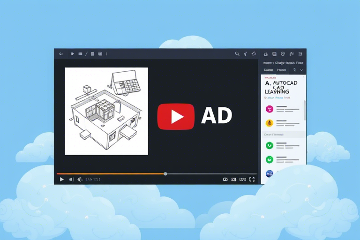Open the lower playlist item with a green icon

click(283, 159)
